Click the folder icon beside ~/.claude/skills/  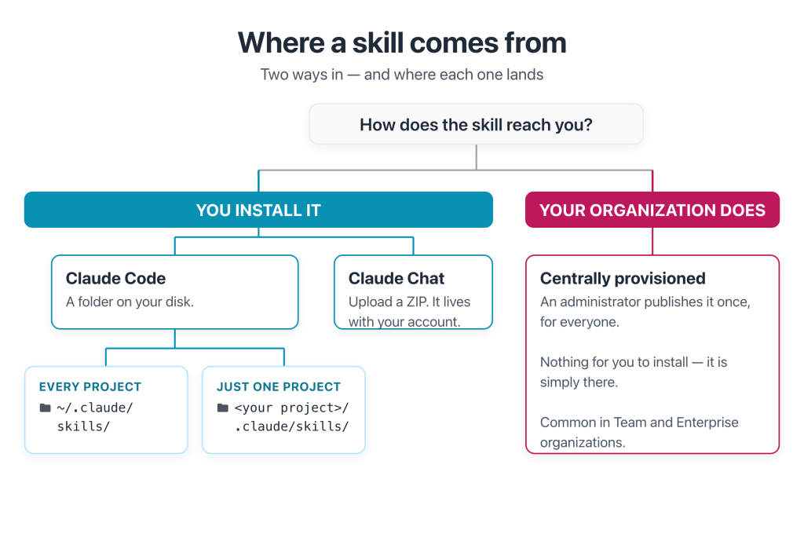pyautogui.click(x=45, y=408)
